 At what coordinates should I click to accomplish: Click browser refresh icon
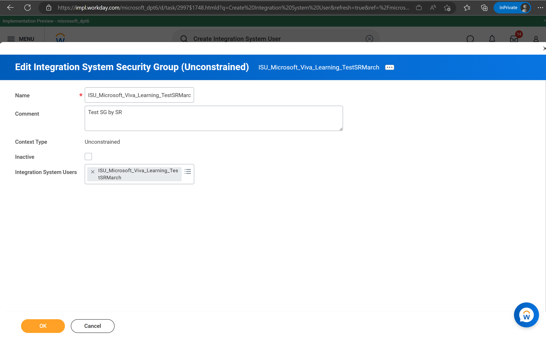[27, 8]
